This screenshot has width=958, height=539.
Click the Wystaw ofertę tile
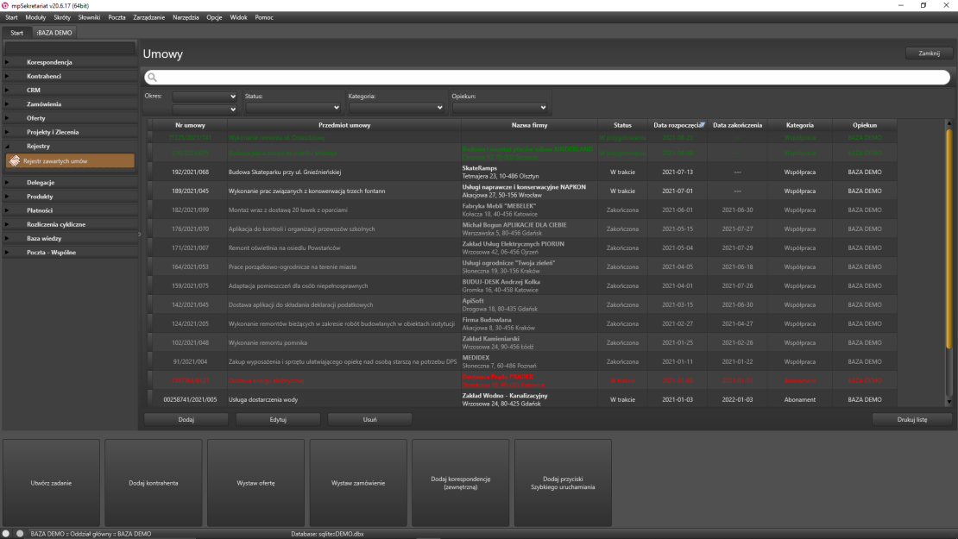coord(256,483)
